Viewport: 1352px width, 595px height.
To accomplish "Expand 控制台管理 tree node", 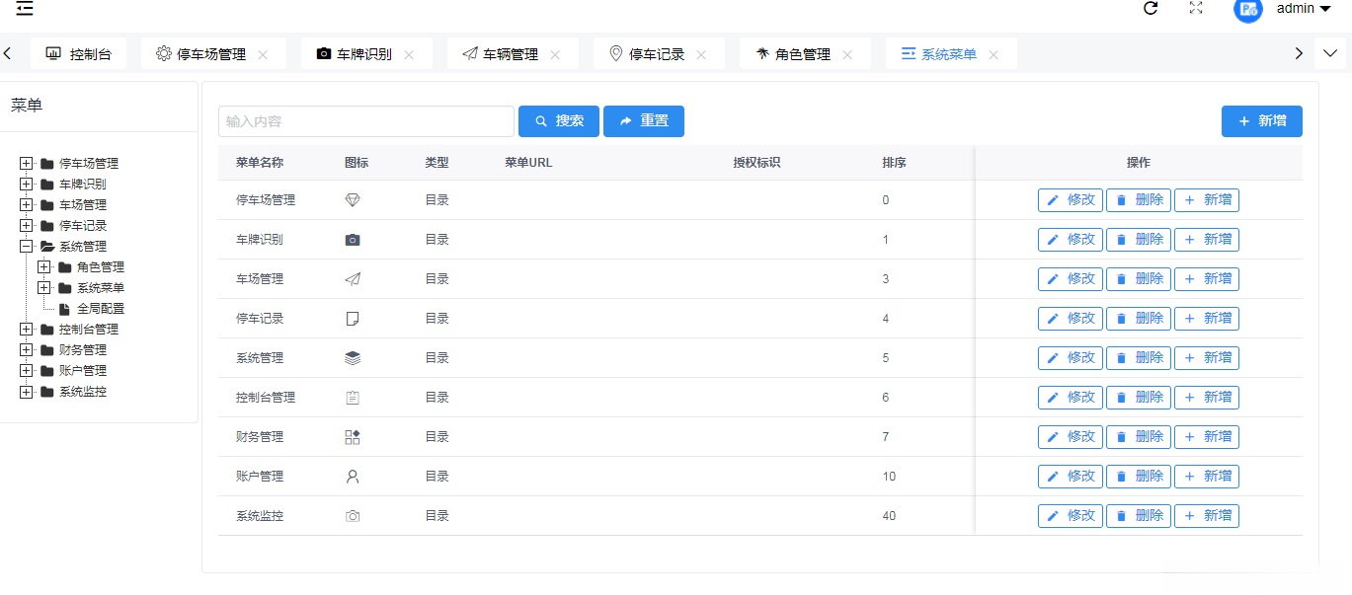I will point(27,330).
